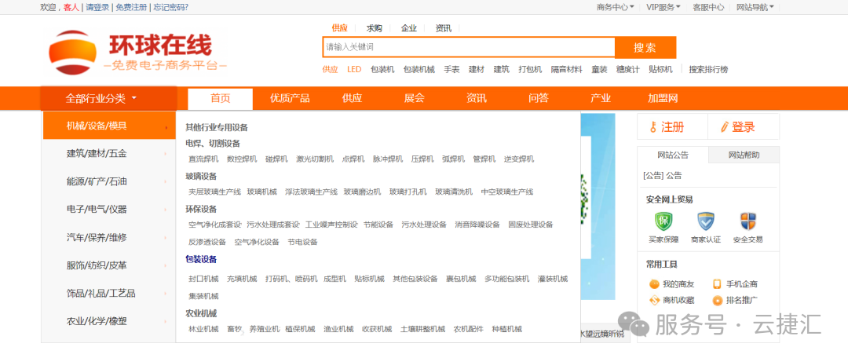848x358 pixels.
Task: Open the 激光切割机 link
Action: click(x=315, y=159)
